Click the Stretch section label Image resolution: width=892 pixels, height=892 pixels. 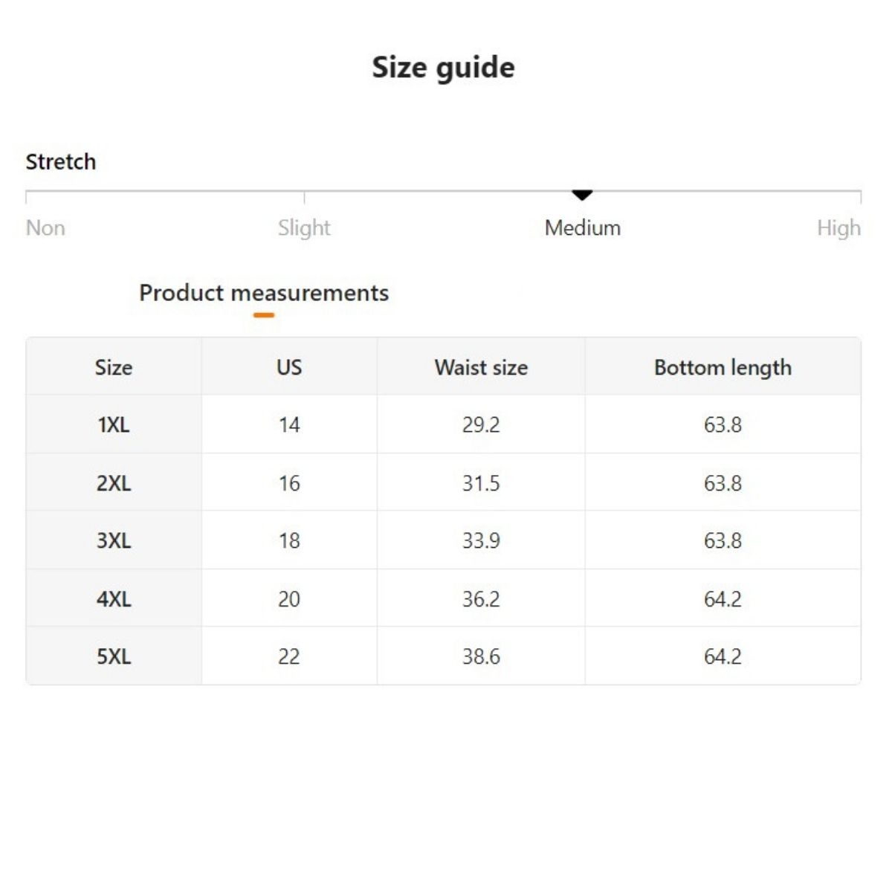pos(61,161)
